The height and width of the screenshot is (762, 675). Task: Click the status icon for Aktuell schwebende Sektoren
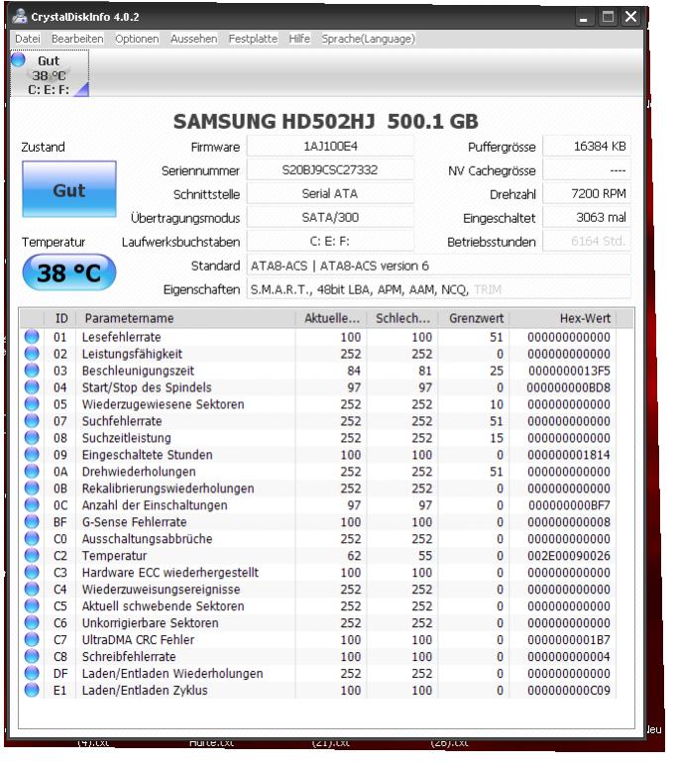[x=32, y=605]
